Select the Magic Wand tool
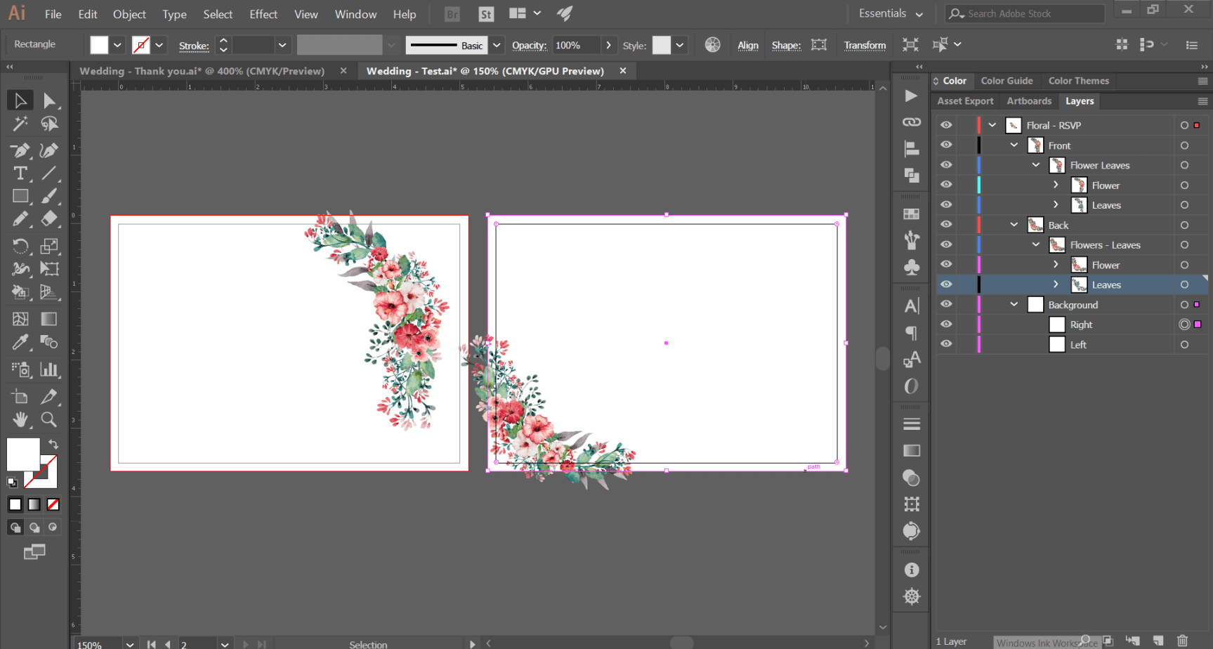Viewport: 1213px width, 649px height. tap(20, 124)
